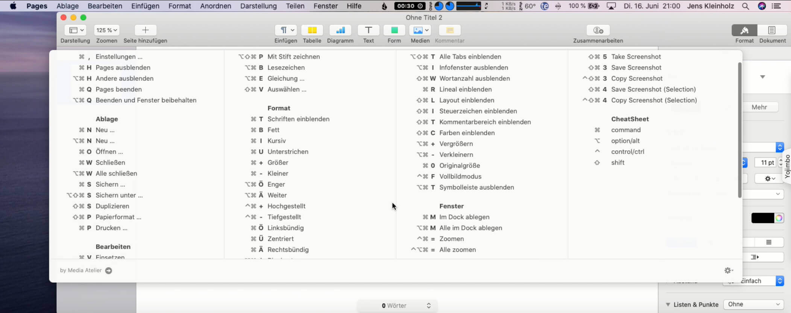Open the Medien dropdown menu
791x313 pixels.
pos(420,30)
